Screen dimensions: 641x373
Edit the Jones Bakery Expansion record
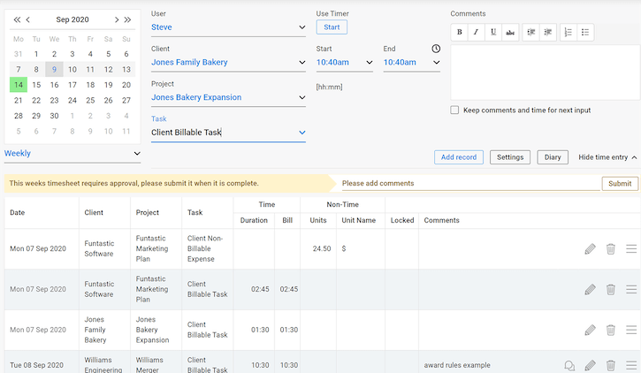[590, 330]
